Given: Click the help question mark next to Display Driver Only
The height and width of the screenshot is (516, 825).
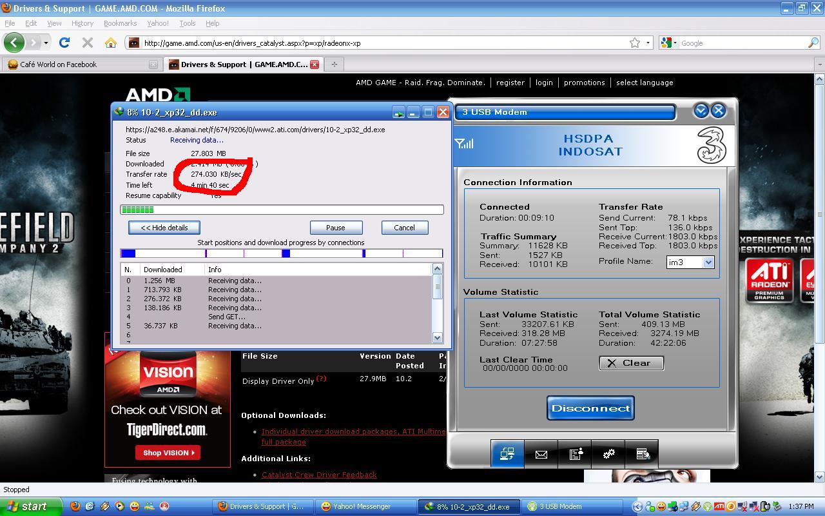Looking at the screenshot, I should coord(321,379).
